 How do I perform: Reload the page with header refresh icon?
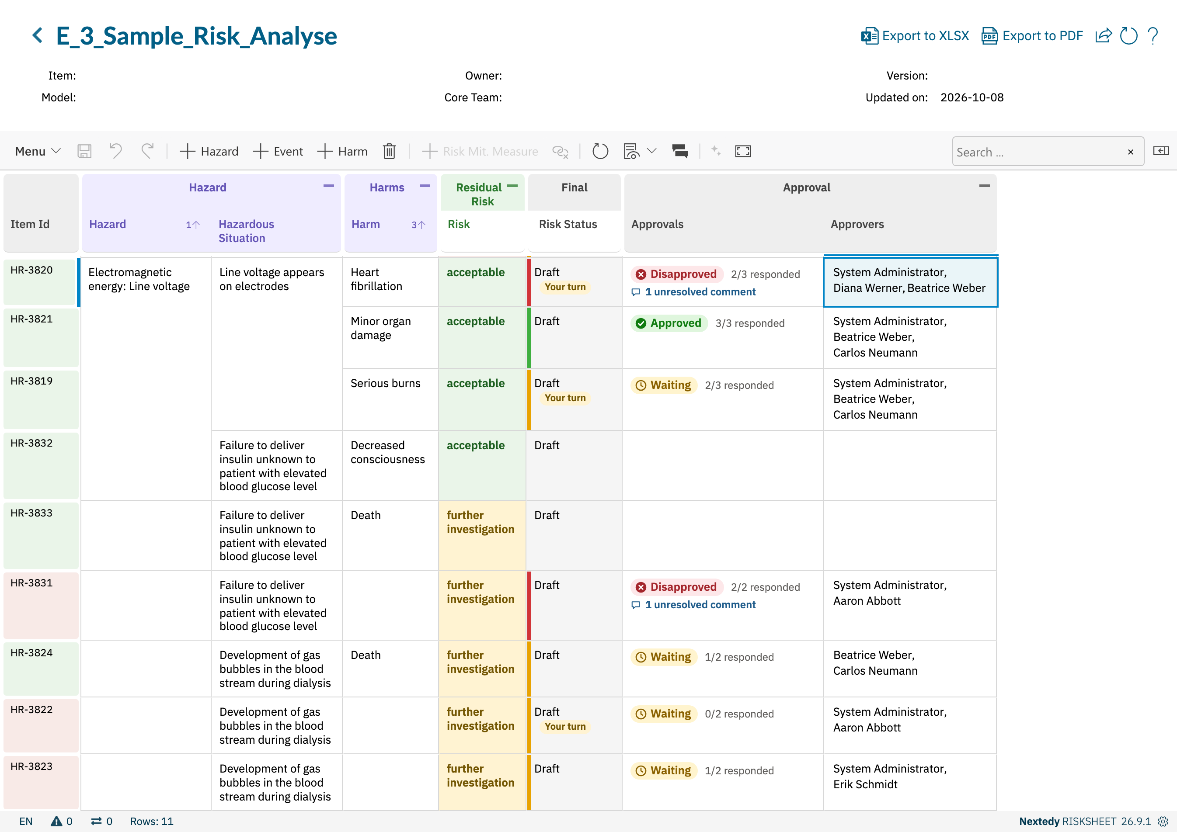tap(1128, 36)
